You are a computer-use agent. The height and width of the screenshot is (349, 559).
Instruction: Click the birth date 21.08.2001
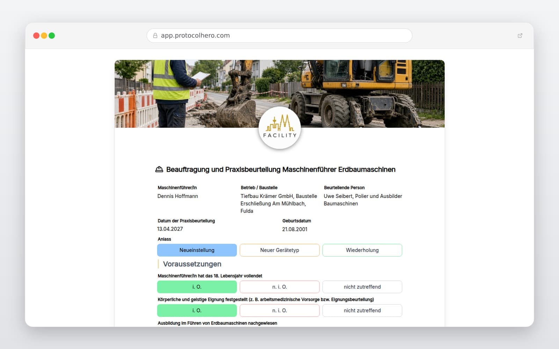pos(295,229)
